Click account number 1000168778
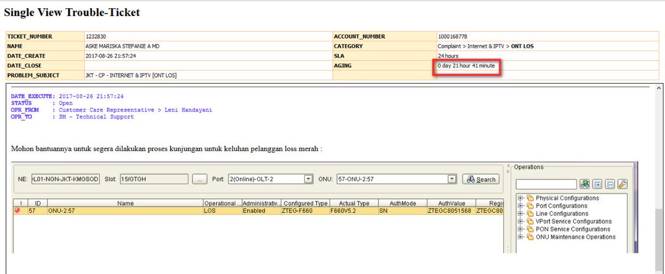This screenshot has height=274, width=665. [x=453, y=37]
